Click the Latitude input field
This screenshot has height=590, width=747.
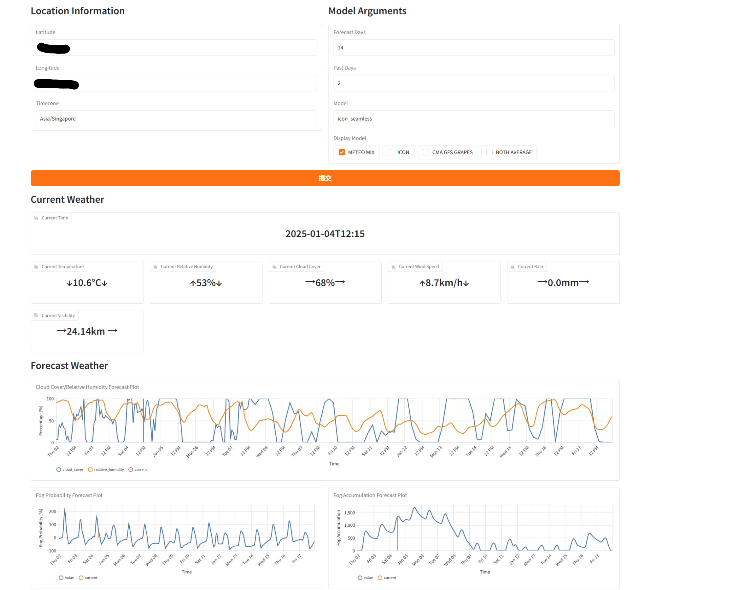pos(176,48)
